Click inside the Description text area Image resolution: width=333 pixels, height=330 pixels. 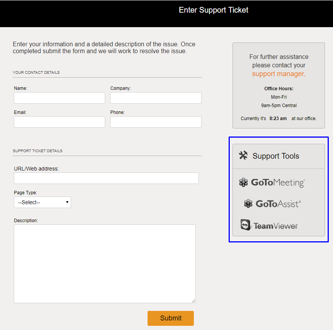(105, 264)
